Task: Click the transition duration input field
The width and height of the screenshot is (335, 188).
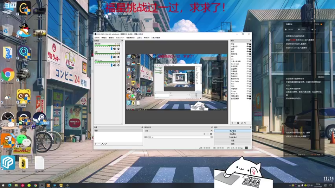Action: [179, 137]
